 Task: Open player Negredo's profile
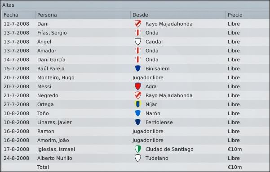[x=48, y=95]
